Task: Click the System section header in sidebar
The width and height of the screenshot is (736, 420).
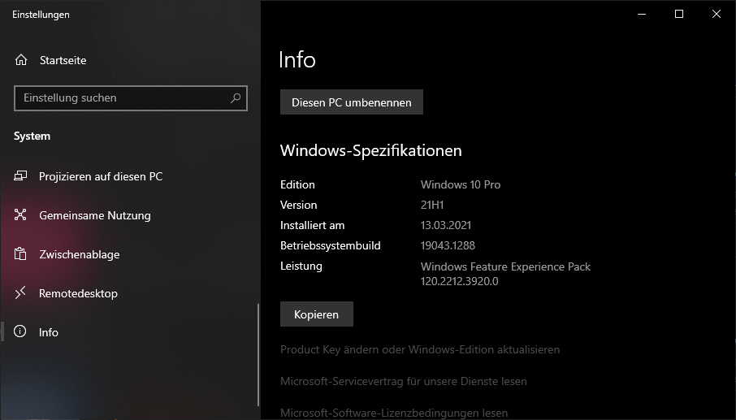Action: pos(32,136)
